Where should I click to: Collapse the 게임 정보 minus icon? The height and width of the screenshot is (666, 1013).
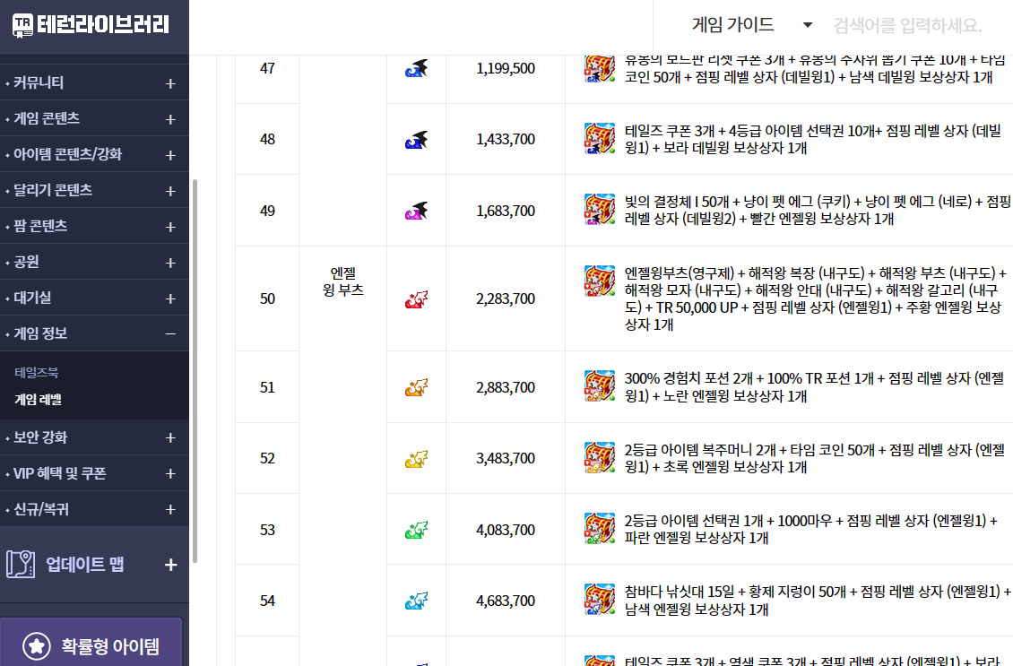[x=170, y=334]
